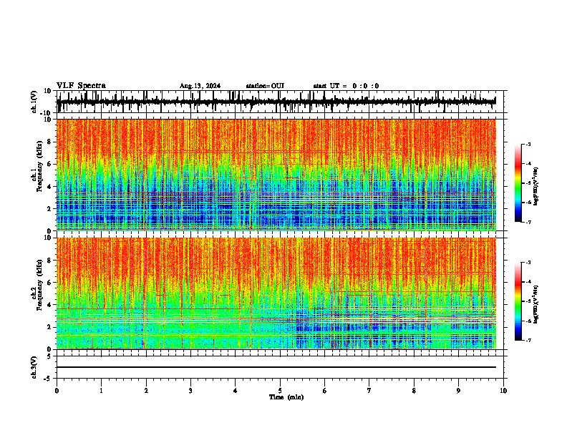Click the "-7" label on ch.2 colorbar
The image size is (567, 438).
click(528, 340)
